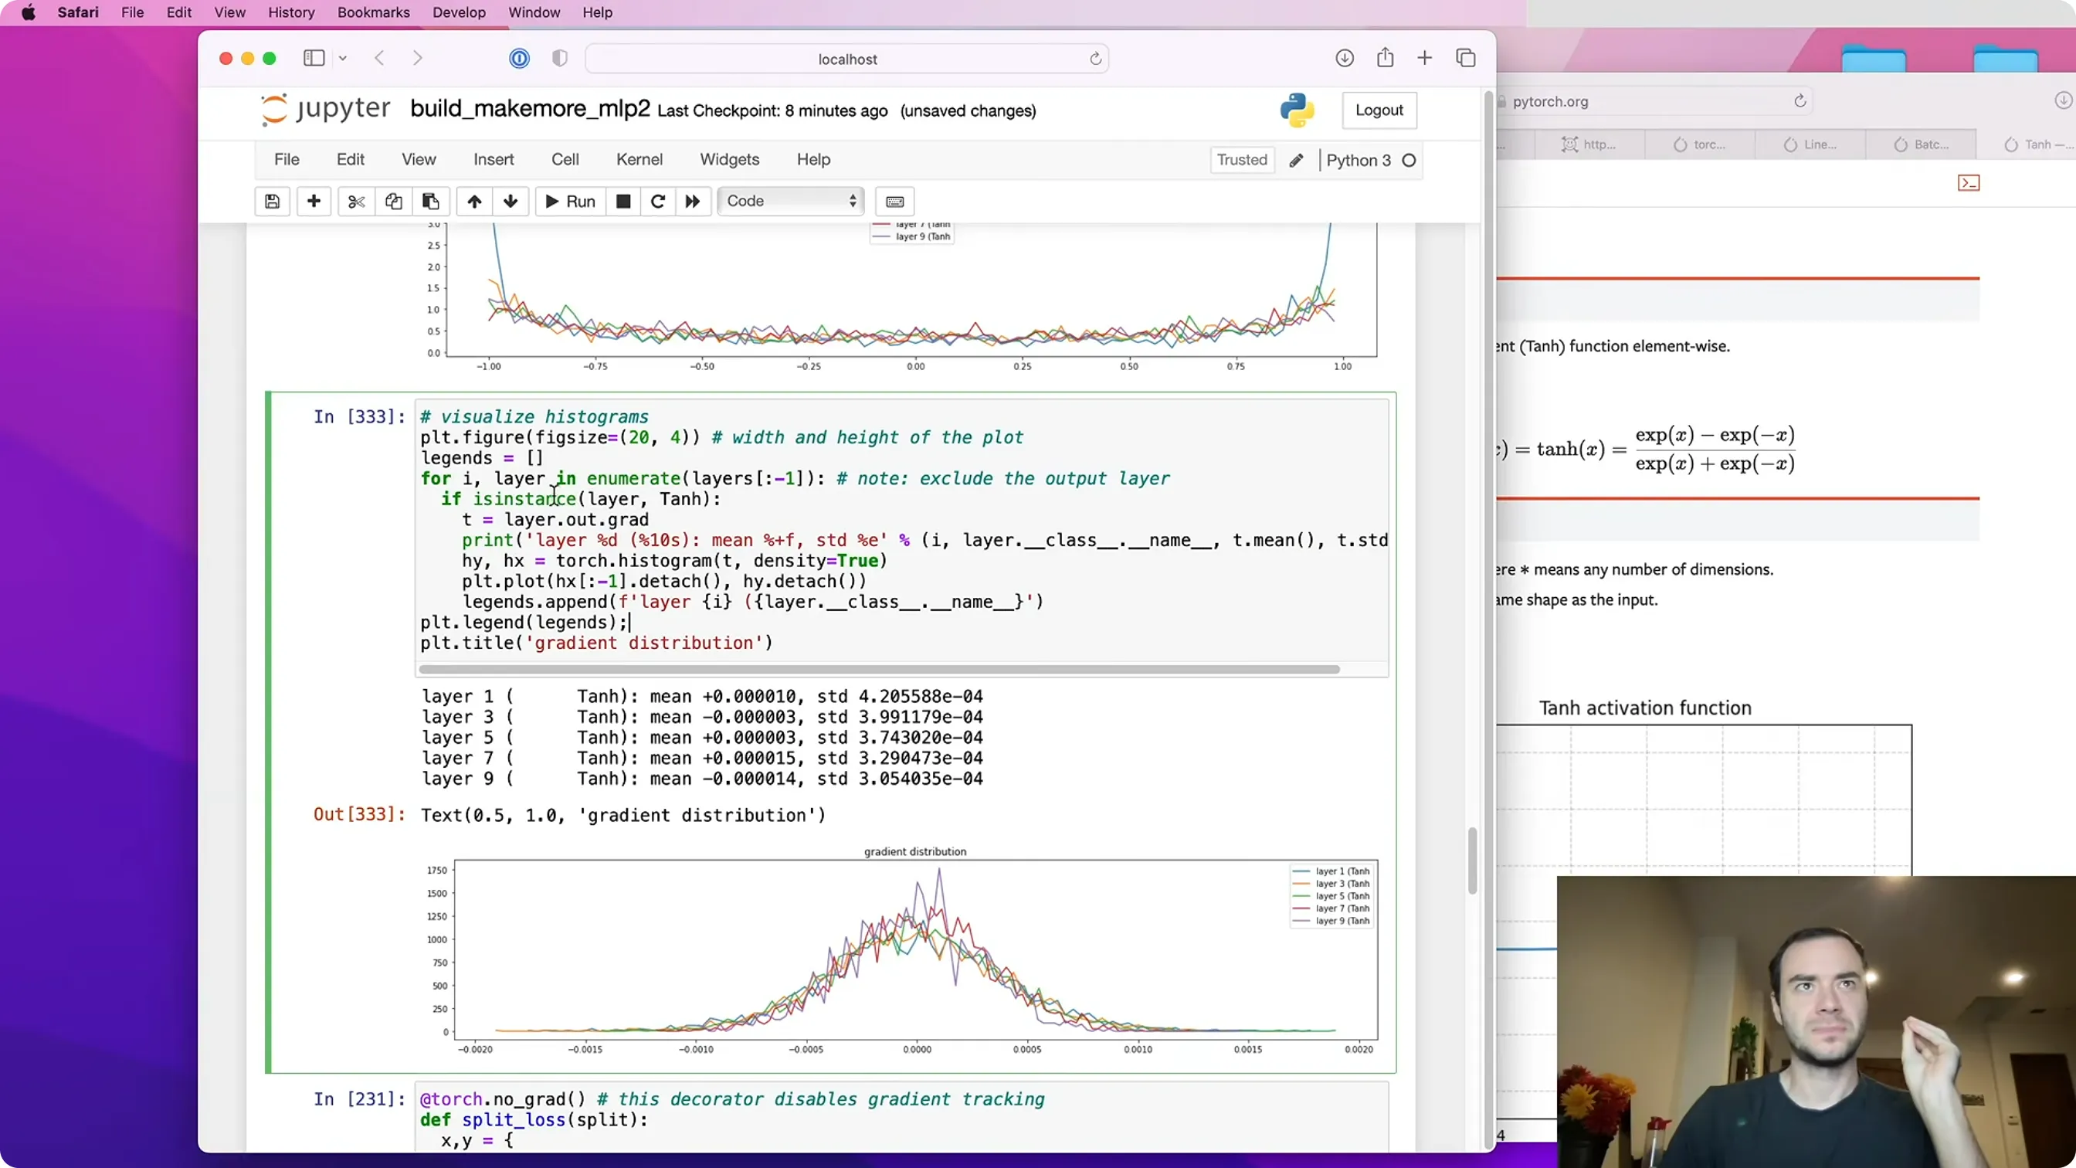Click horizontal scrollbar under code cell

coord(879,669)
